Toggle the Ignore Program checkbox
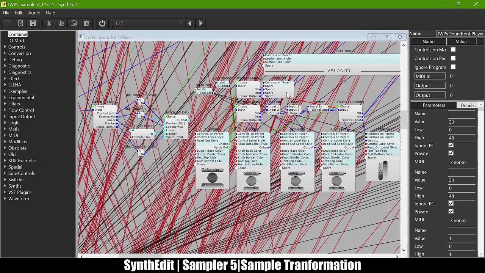The image size is (485, 273). pyautogui.click(x=453, y=67)
